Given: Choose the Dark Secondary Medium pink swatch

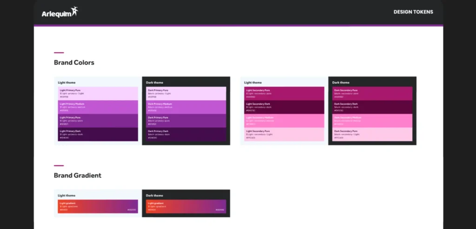Looking at the screenshot, I should (x=372, y=121).
